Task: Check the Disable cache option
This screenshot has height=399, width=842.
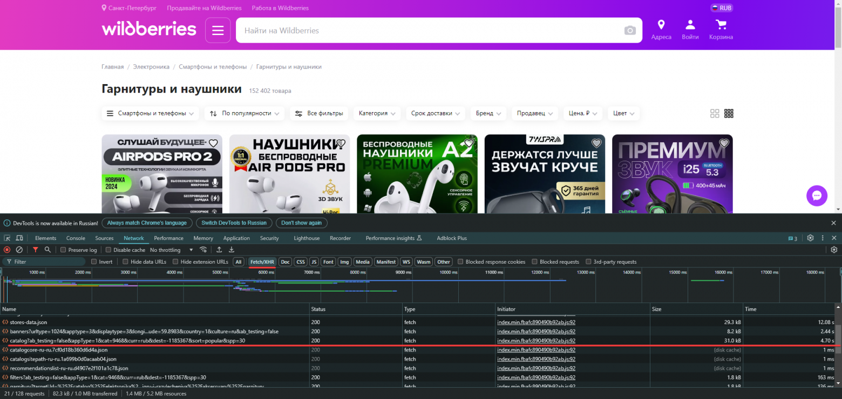Action: [x=108, y=250]
